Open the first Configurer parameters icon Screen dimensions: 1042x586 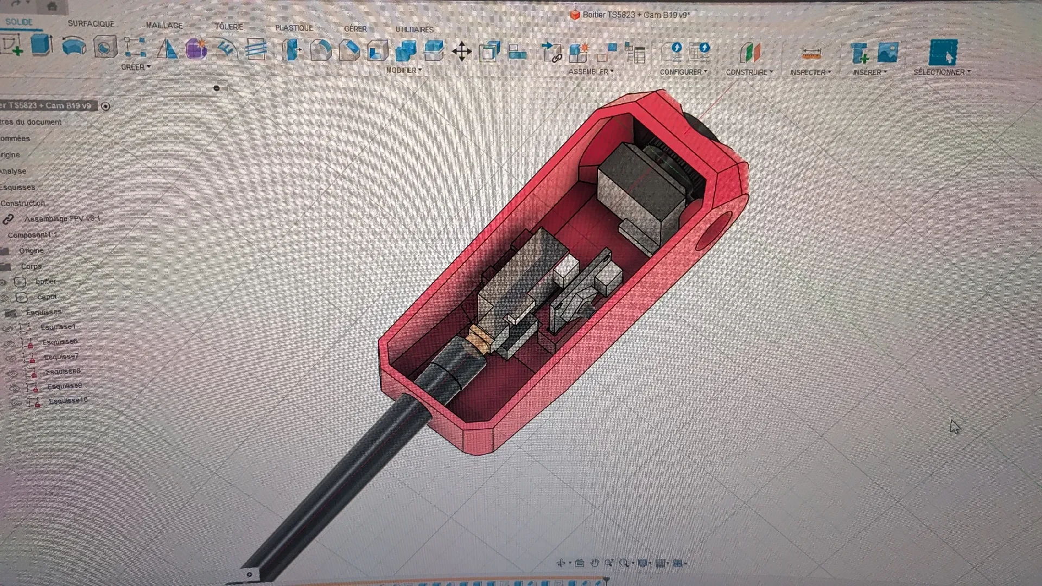tap(673, 53)
